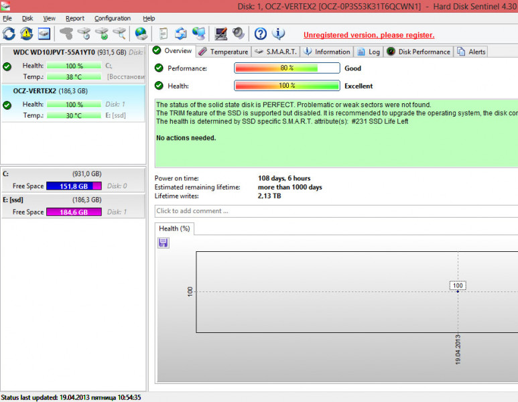Image resolution: width=518 pixels, height=402 pixels.
Task: Click the disk with clock toolbar icon
Action: [84, 33]
